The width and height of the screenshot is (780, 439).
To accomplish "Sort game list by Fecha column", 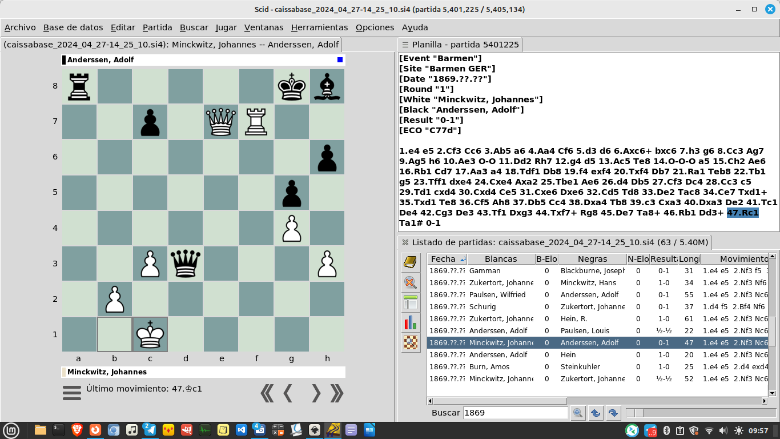I will (x=448, y=259).
